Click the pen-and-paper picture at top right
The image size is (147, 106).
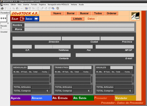click(135, 16)
